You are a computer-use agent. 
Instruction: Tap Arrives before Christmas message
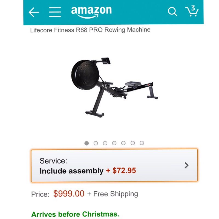pyautogui.click(x=75, y=214)
